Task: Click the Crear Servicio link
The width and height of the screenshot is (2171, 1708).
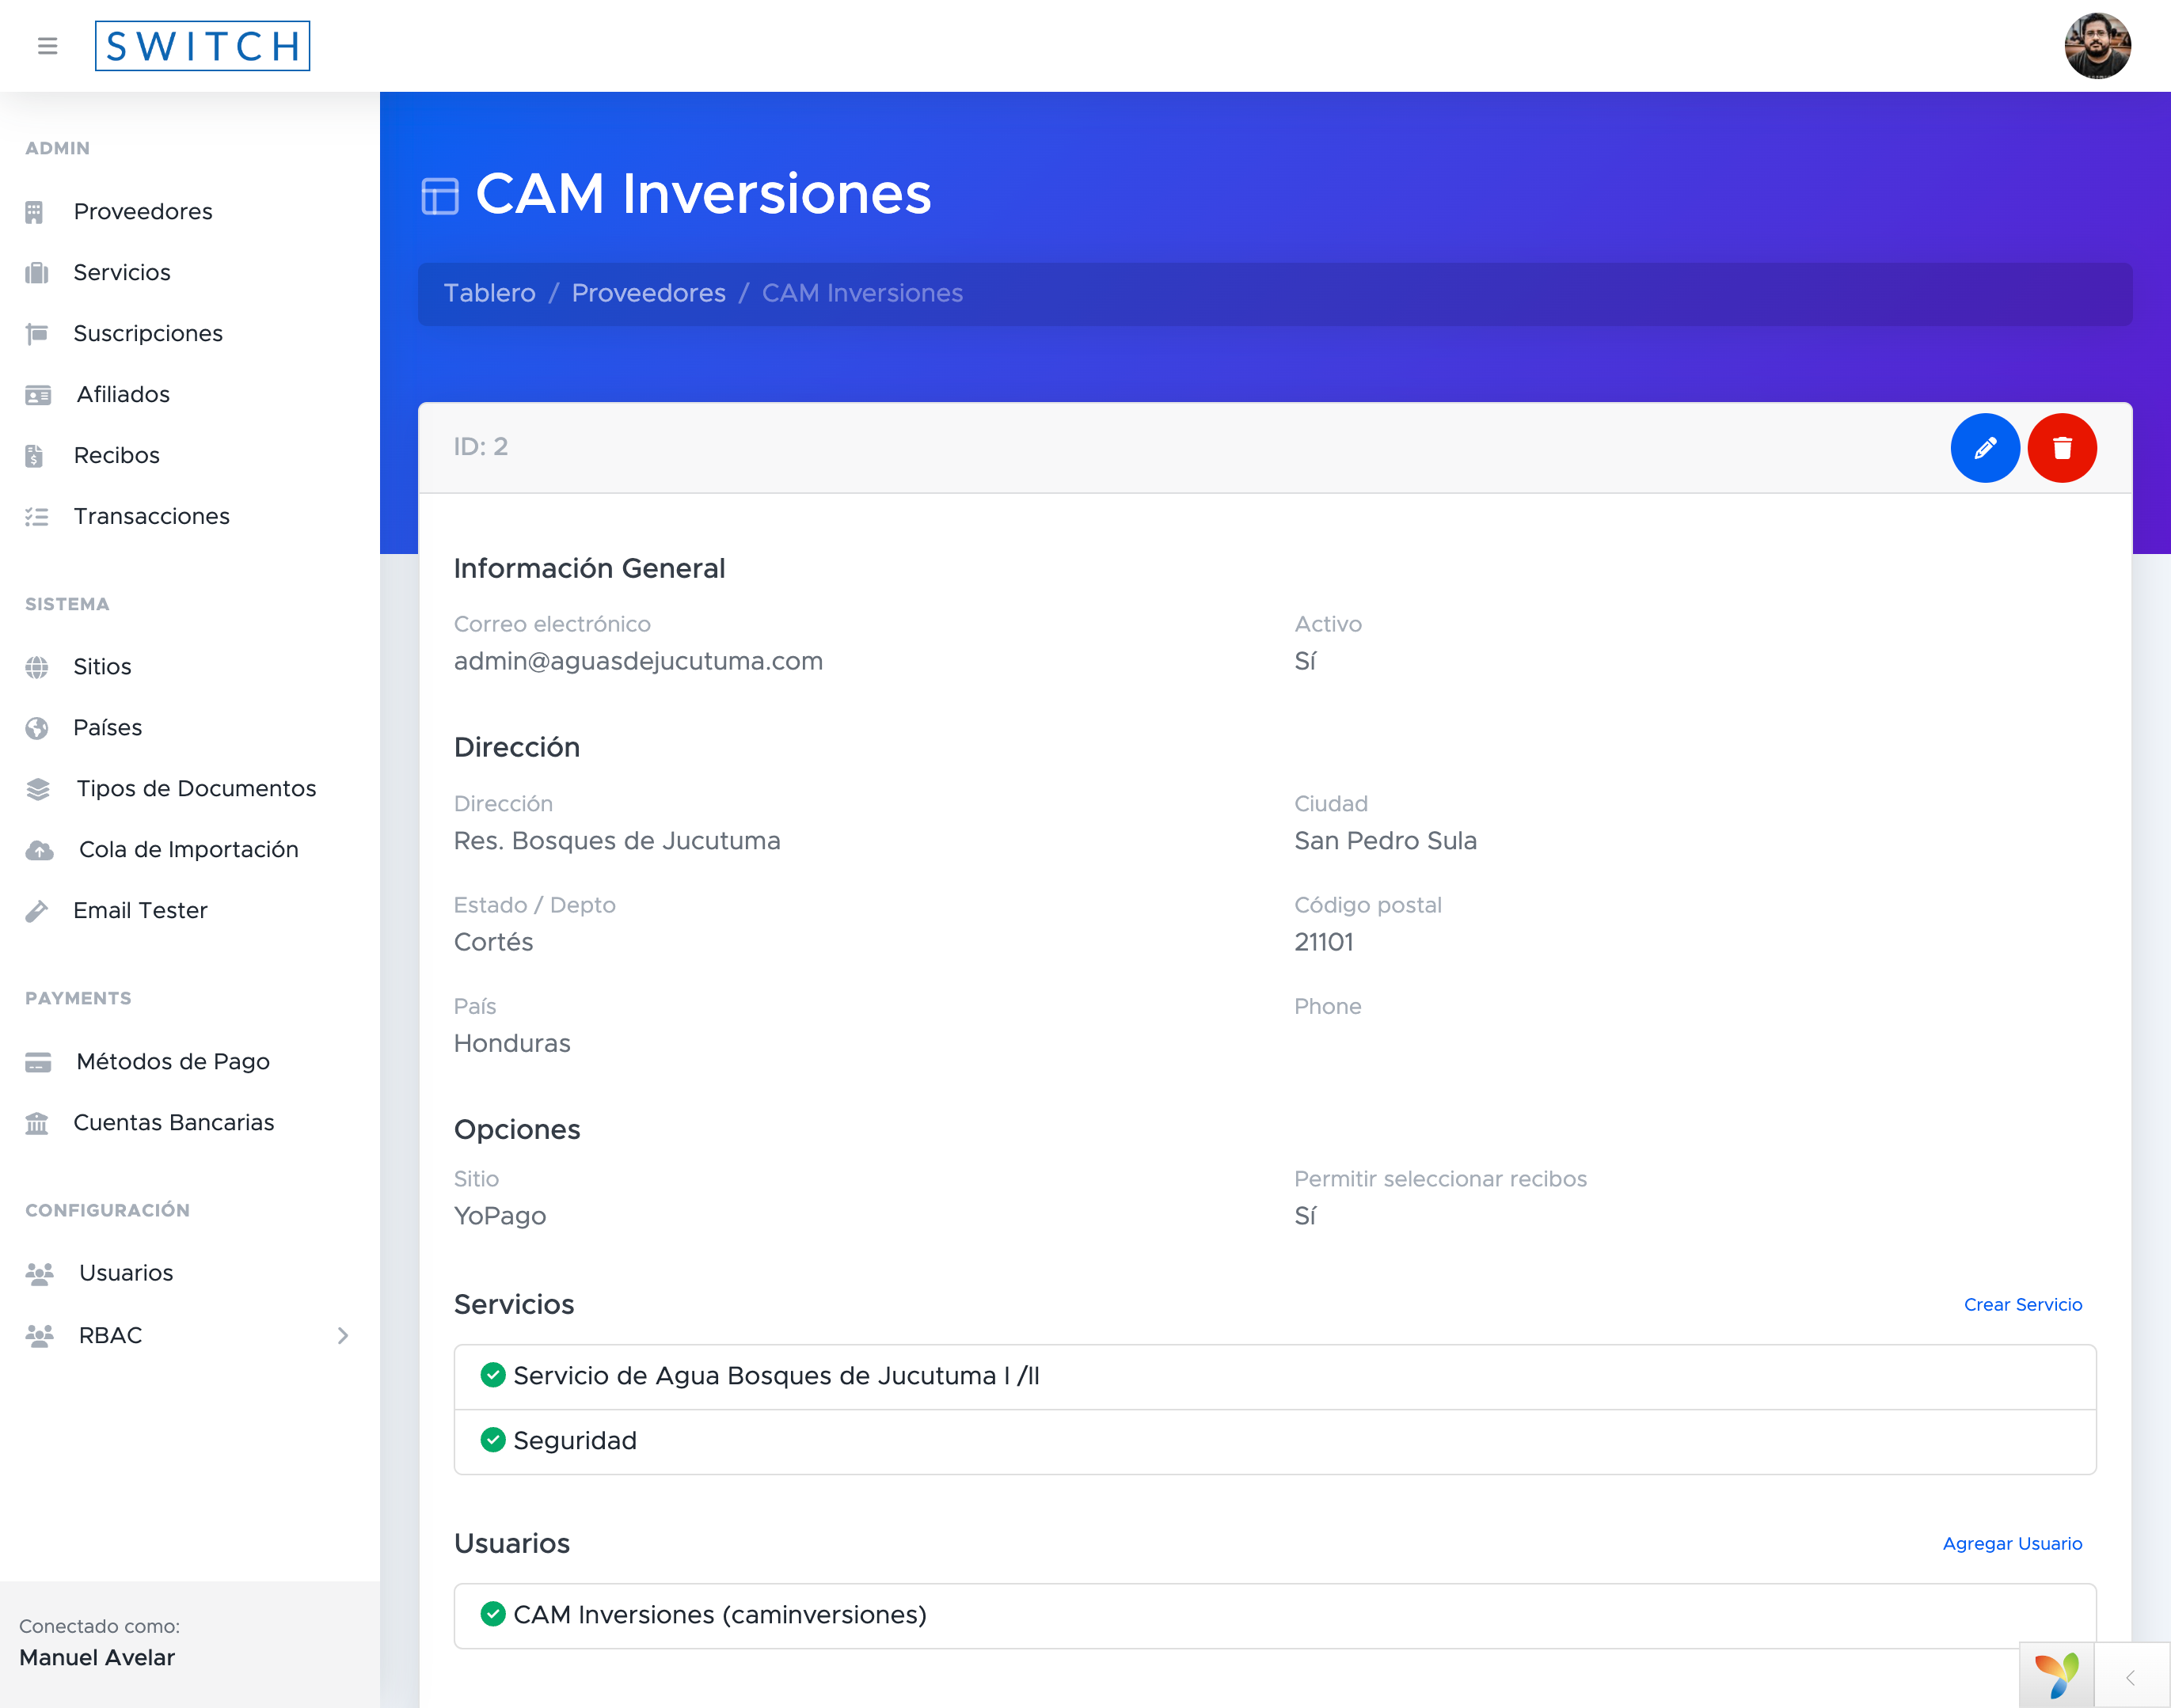Action: click(2022, 1304)
